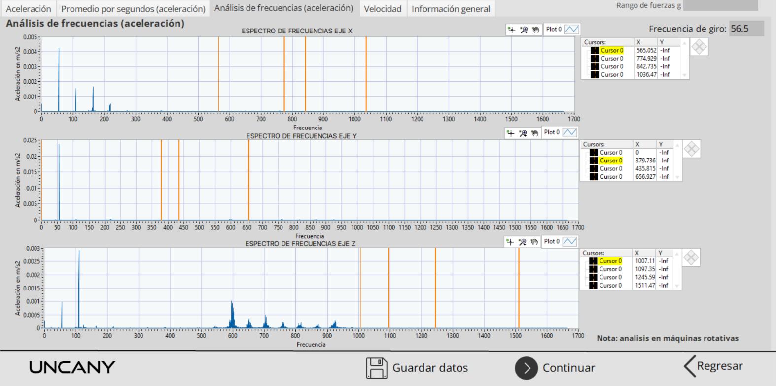The height and width of the screenshot is (386, 776).
Task: Select the pan hand tool on EJE Z graph
Action: point(534,242)
